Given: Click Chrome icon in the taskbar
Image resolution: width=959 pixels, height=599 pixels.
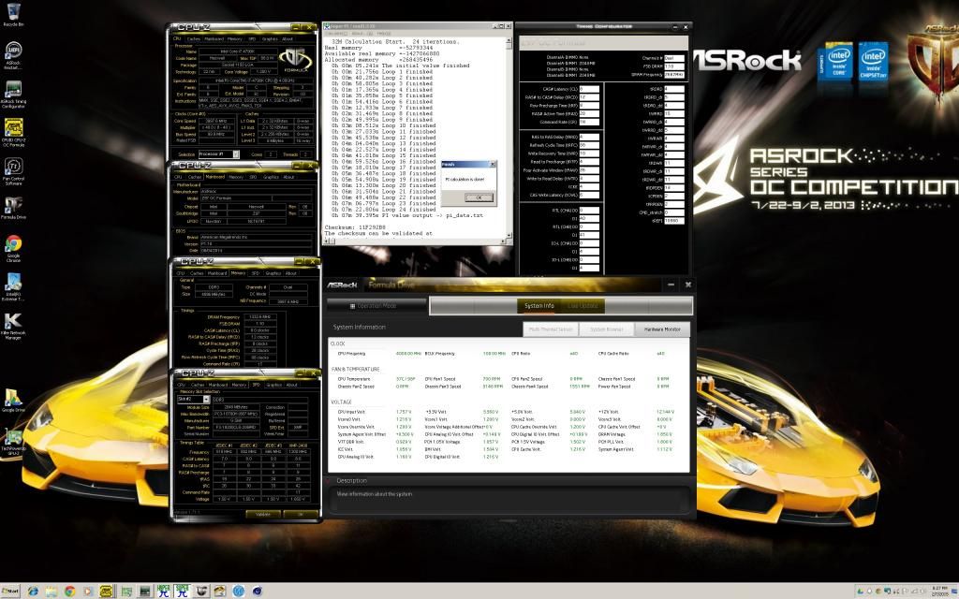Looking at the screenshot, I should pyautogui.click(x=69, y=592).
